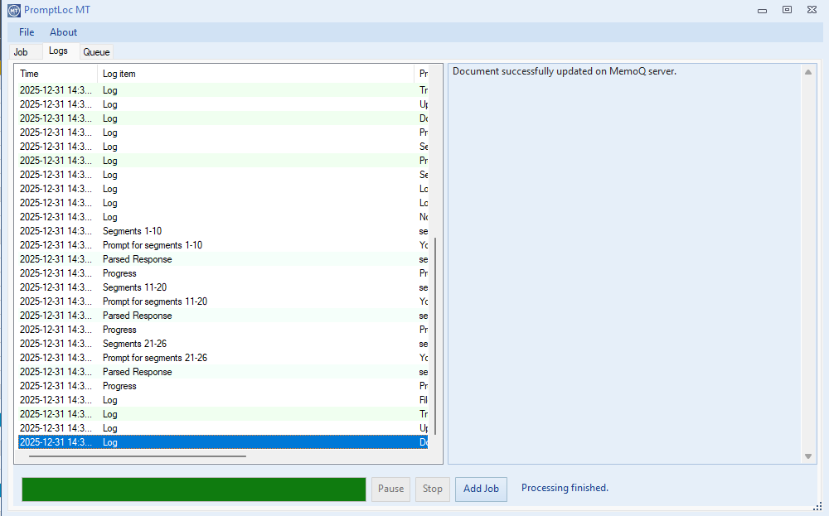Image resolution: width=829 pixels, height=516 pixels.
Task: Switch to the Job tab
Action: 21,52
